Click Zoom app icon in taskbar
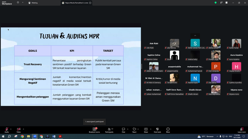This screenshot has height=139, width=248. point(35,136)
